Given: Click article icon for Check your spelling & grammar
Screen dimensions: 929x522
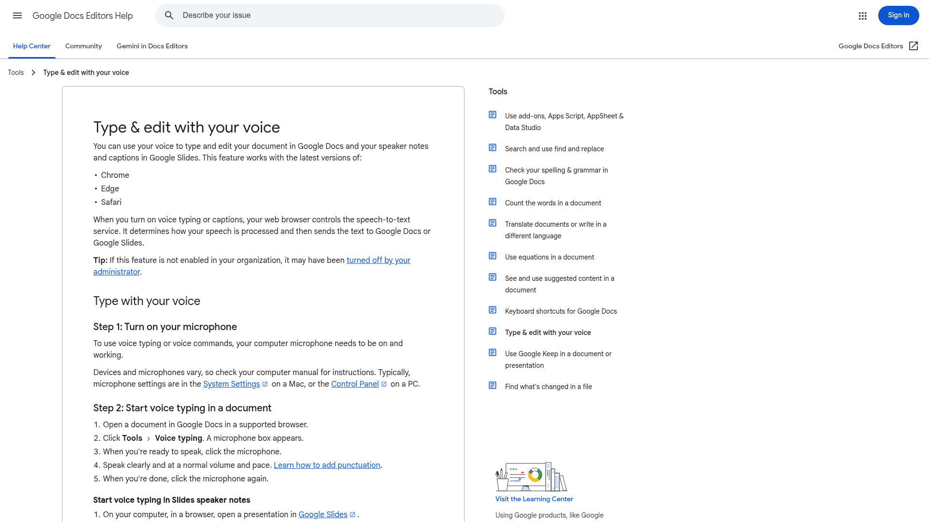Looking at the screenshot, I should point(493,169).
